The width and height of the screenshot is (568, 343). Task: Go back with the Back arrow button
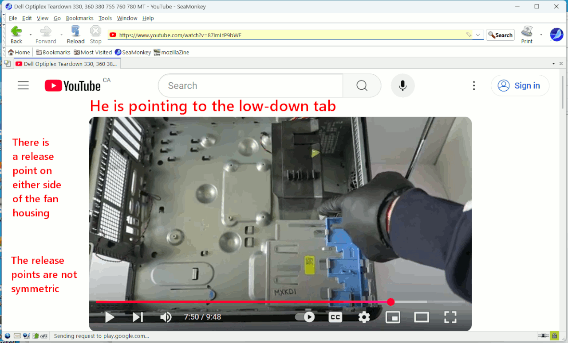point(16,35)
